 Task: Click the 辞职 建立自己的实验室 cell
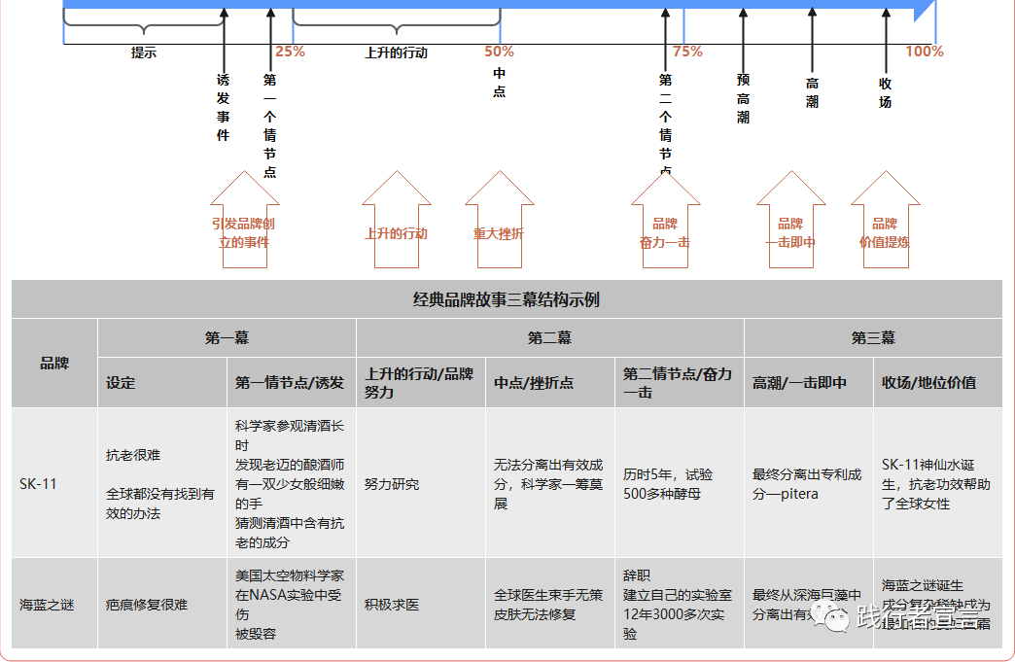click(679, 604)
